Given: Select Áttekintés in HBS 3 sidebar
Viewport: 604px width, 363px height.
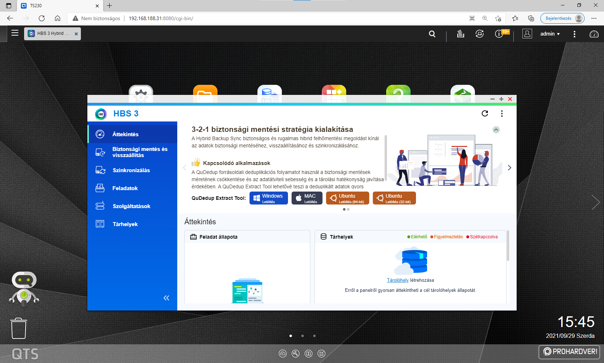Looking at the screenshot, I should tap(132, 134).
